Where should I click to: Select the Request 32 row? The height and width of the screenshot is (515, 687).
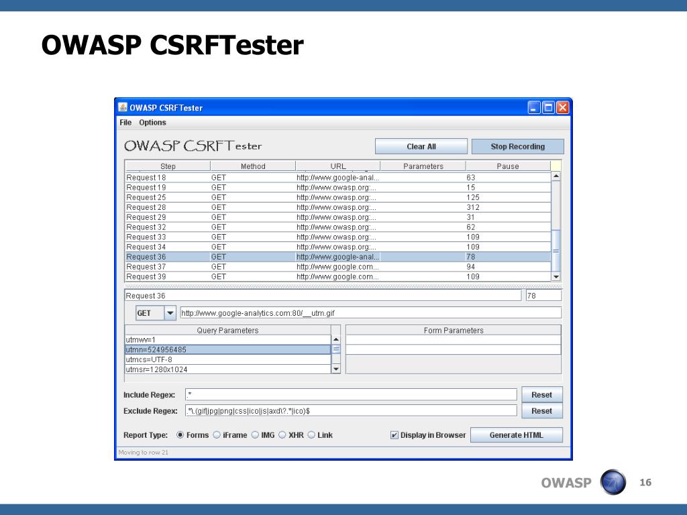coord(338,227)
